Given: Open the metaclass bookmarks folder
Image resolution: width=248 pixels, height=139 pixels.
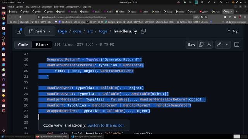Looking at the screenshot, I should 162,22.
